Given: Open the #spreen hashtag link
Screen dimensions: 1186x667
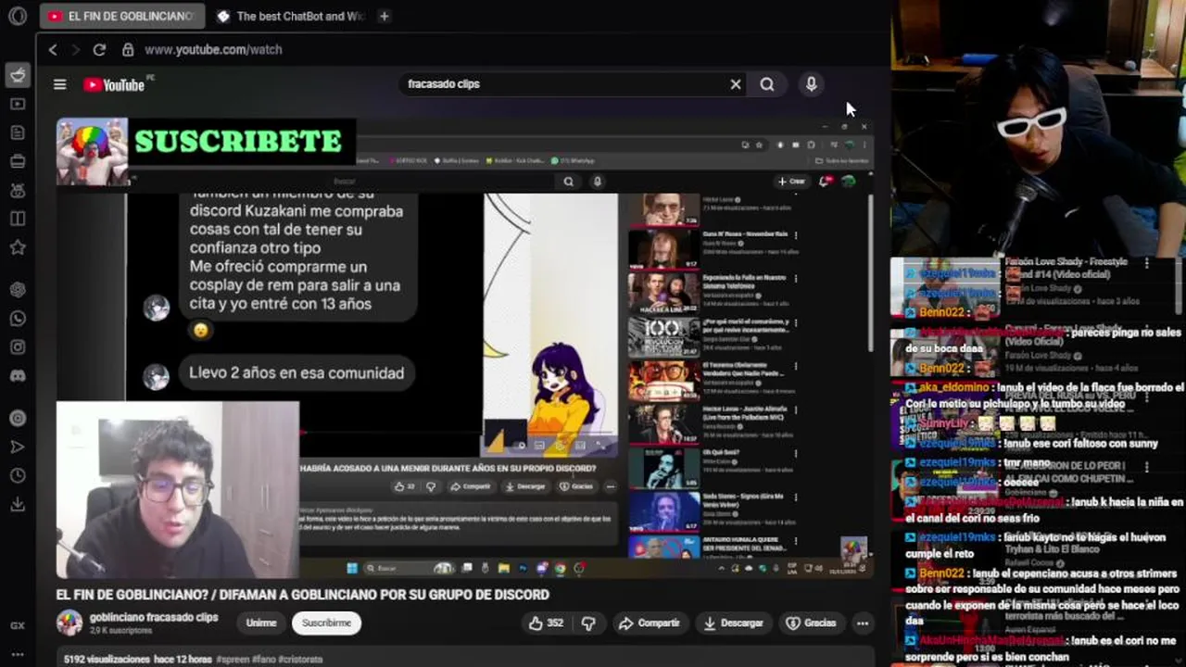Looking at the screenshot, I should (x=233, y=660).
